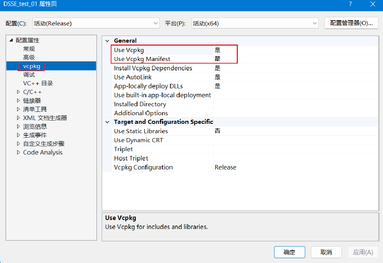Click the help question mark icon
The image size is (383, 263).
click(x=350, y=4)
